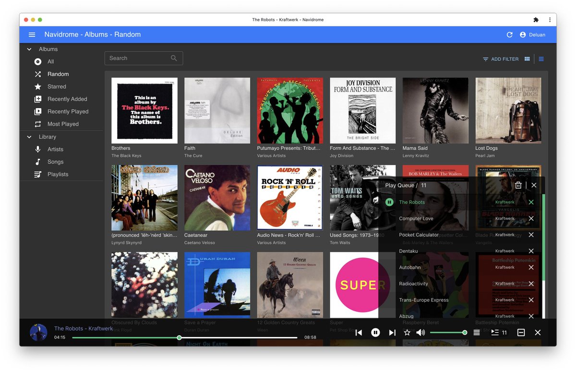576x372 pixels.
Task: Switch albums to list view
Action: pyautogui.click(x=541, y=59)
